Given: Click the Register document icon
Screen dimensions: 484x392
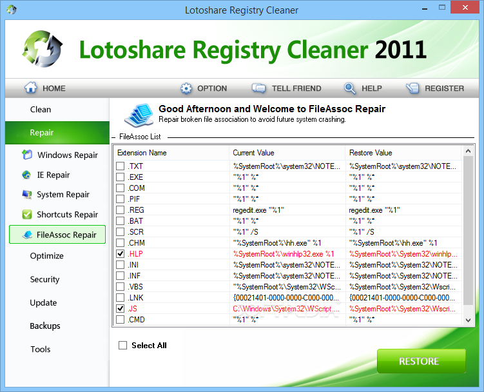Looking at the screenshot, I should pos(412,88).
